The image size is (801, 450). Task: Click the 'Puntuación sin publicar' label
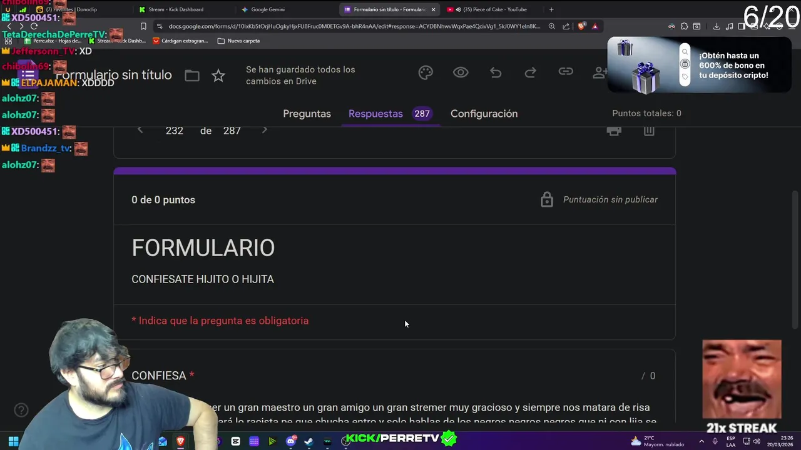pyautogui.click(x=610, y=199)
